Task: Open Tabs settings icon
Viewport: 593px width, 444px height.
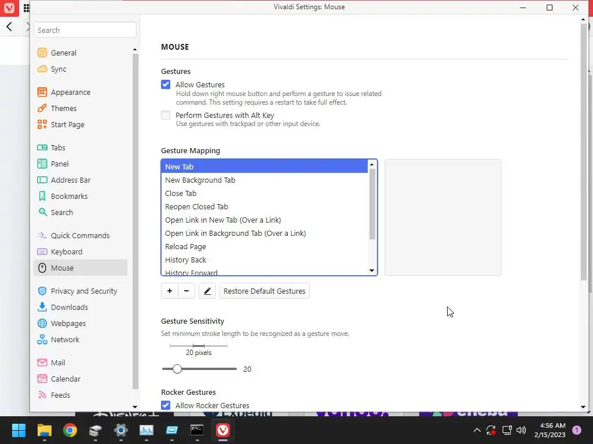Action: click(x=42, y=147)
